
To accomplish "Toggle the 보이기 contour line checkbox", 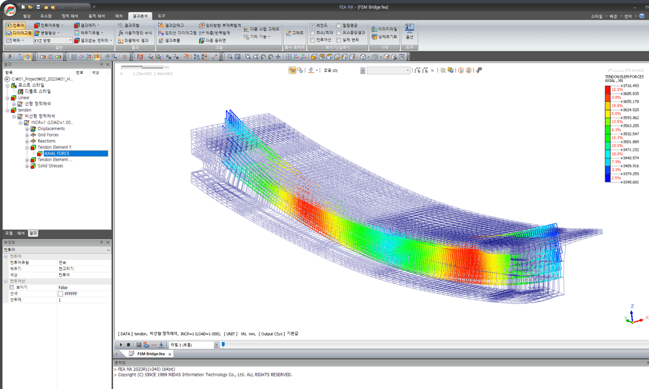I will click(x=11, y=288).
